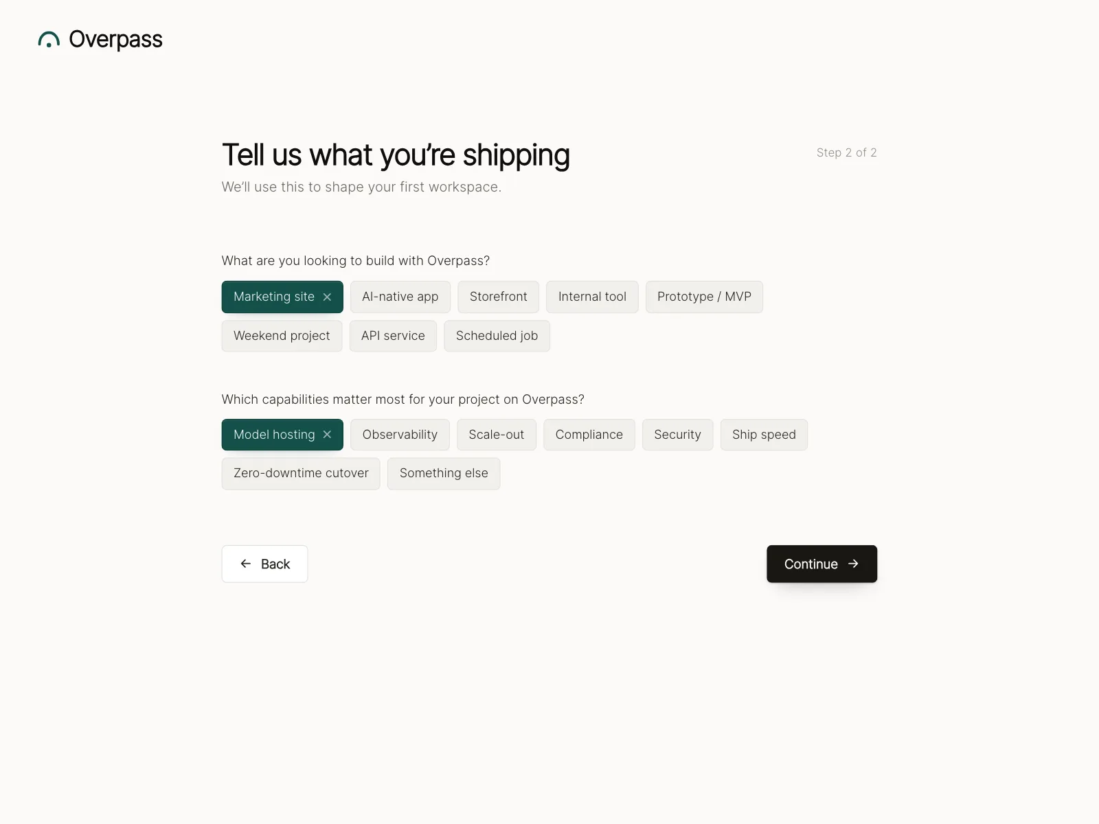Viewport: 1099px width, 824px height.
Task: Remove Marketing site via its X icon
Action: click(327, 297)
